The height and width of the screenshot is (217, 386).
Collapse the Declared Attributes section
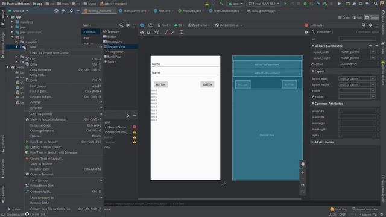coord(313,46)
